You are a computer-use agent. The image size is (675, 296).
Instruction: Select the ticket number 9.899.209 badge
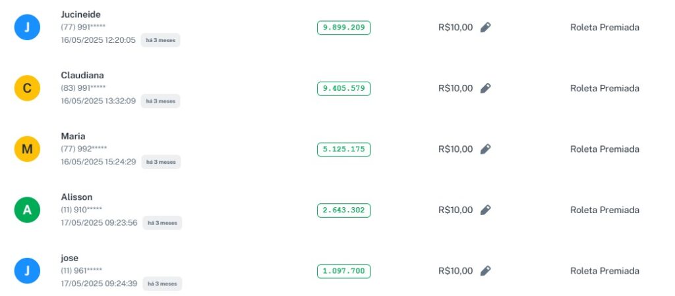[x=343, y=28]
